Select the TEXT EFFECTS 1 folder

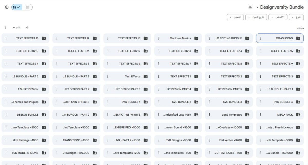(x=178, y=76)
